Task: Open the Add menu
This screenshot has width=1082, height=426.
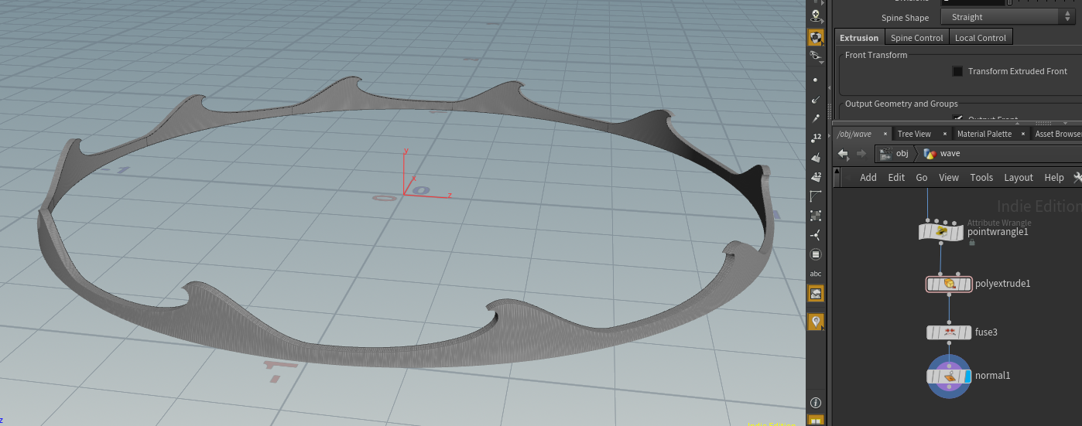Action: (x=868, y=177)
